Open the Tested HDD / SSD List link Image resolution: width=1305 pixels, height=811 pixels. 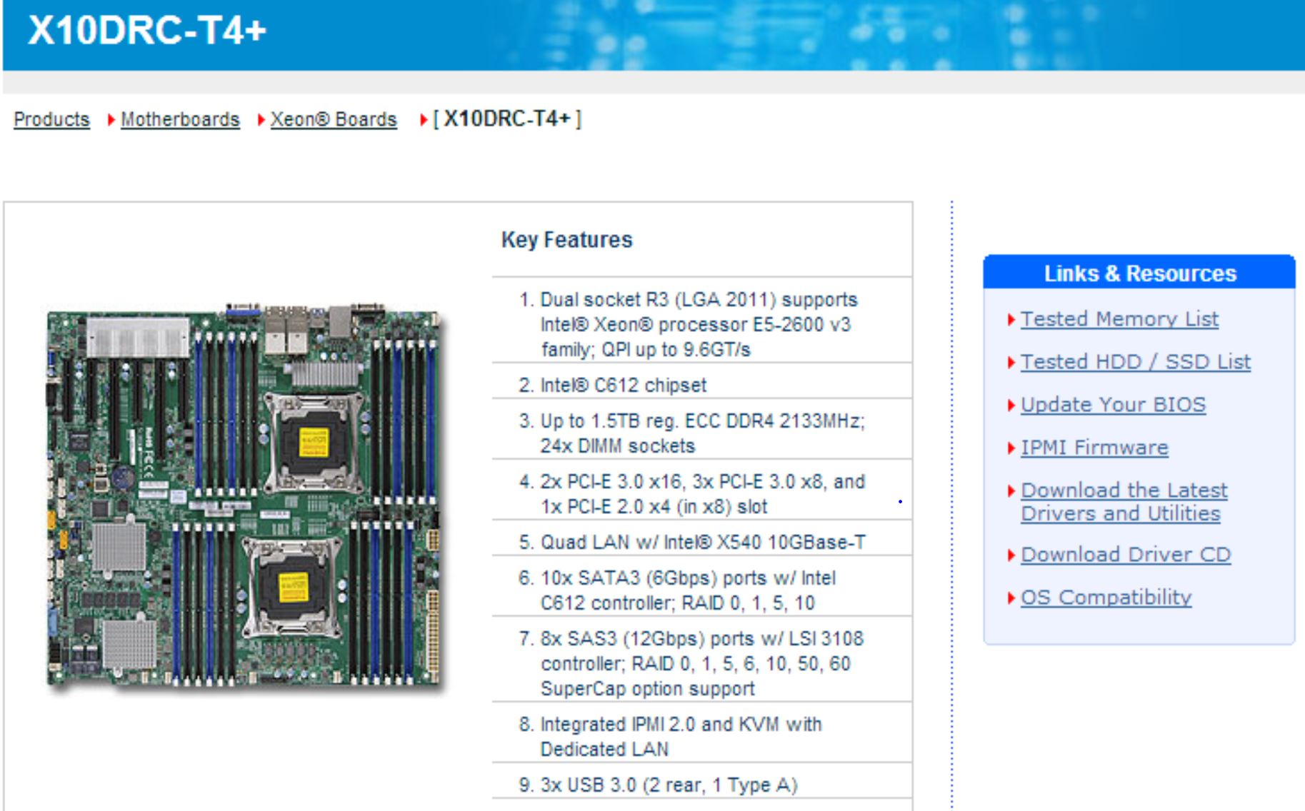[1136, 362]
